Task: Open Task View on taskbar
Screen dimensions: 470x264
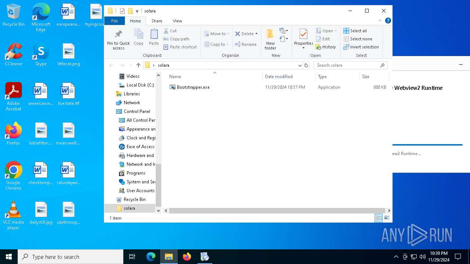Action: (132, 257)
